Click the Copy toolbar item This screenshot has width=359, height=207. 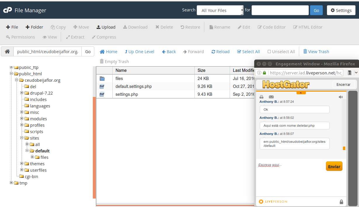point(58,27)
